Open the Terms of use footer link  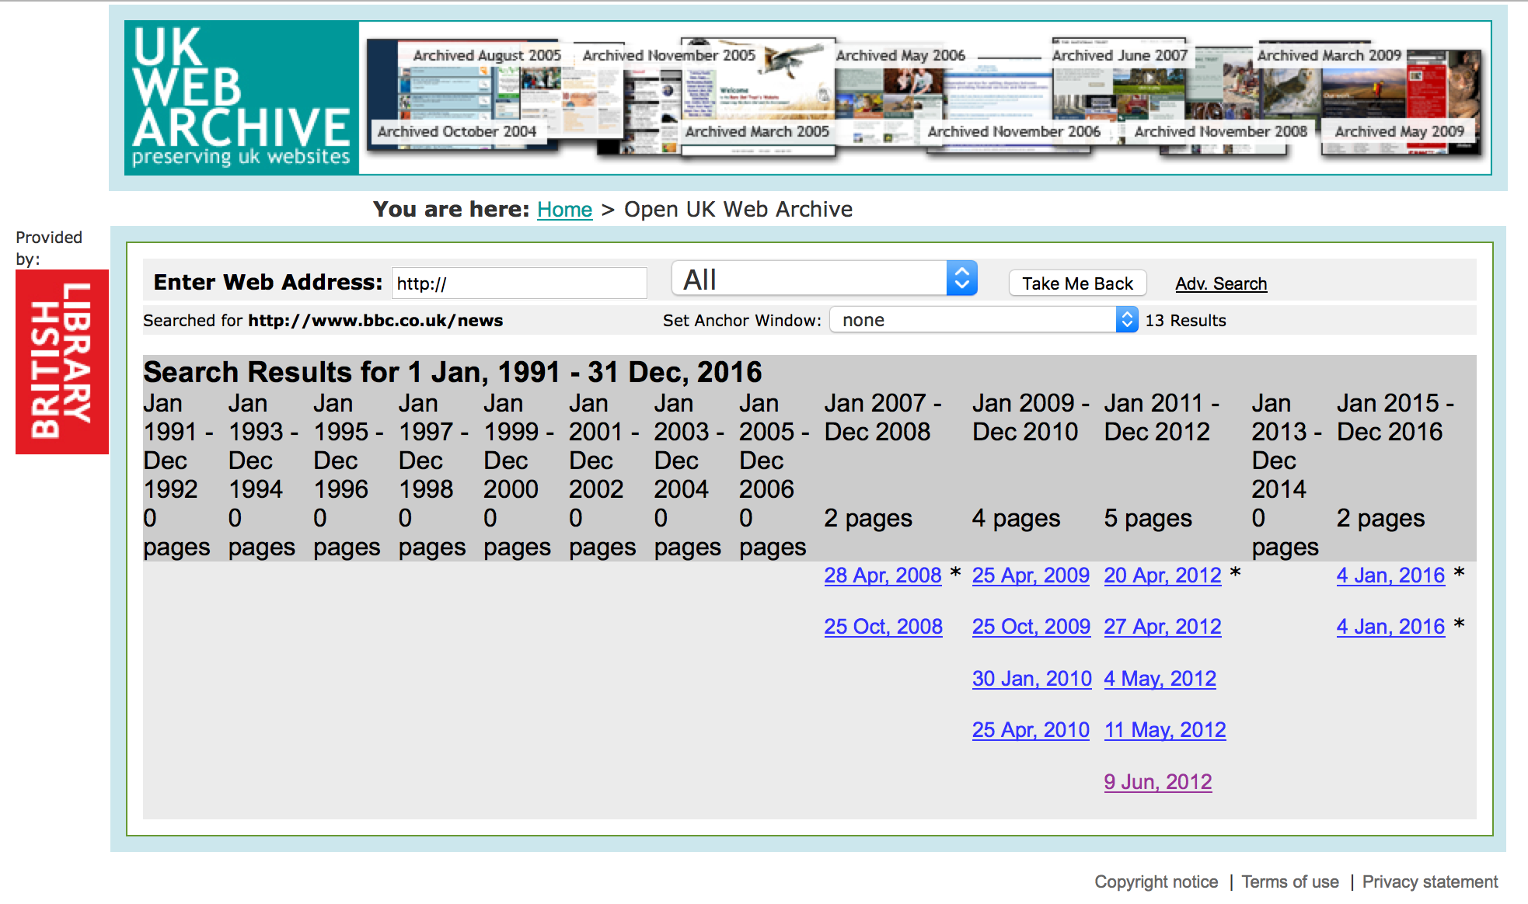(1290, 882)
